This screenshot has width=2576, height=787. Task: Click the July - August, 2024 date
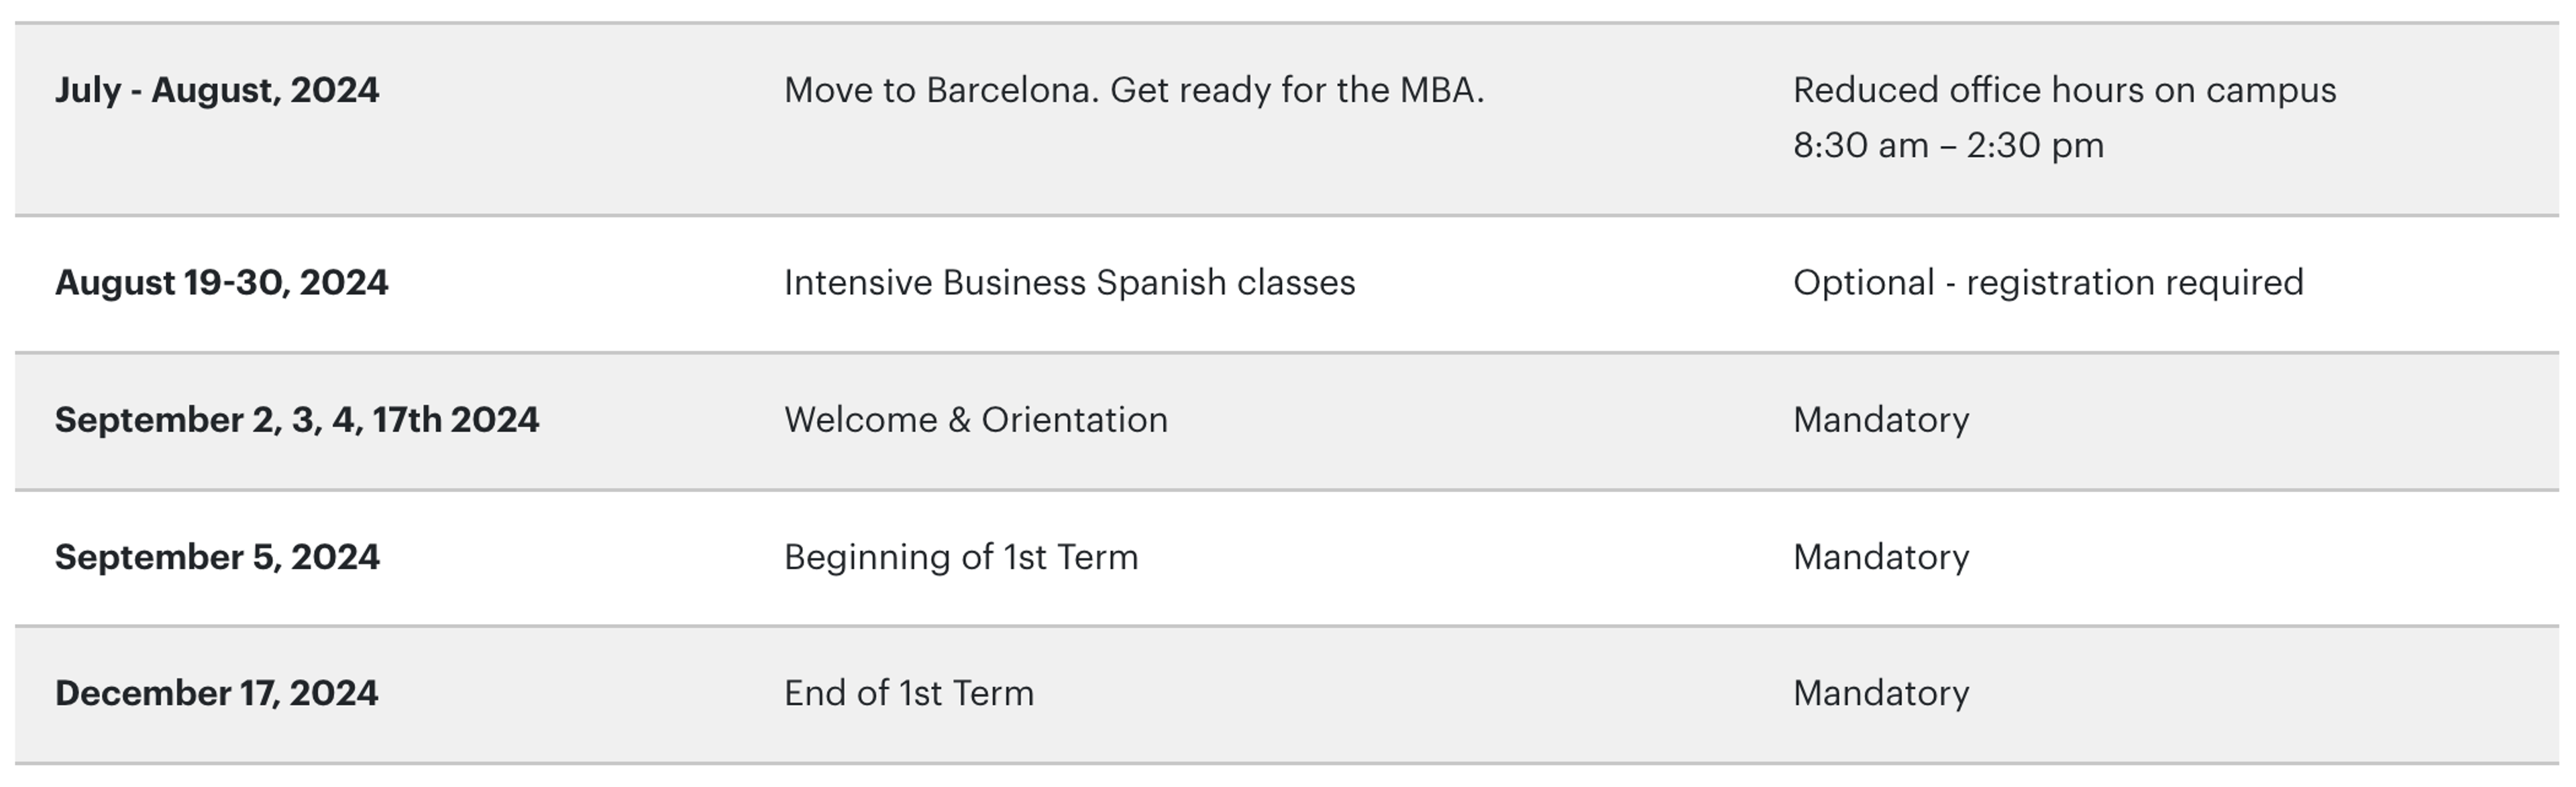pyautogui.click(x=217, y=91)
